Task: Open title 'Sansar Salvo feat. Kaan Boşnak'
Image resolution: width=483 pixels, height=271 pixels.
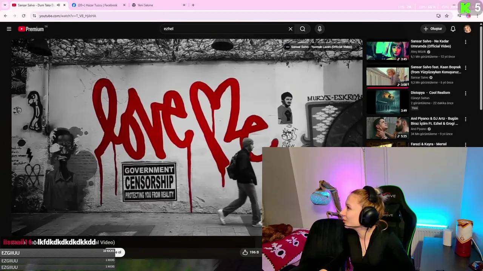Action: [x=436, y=70]
